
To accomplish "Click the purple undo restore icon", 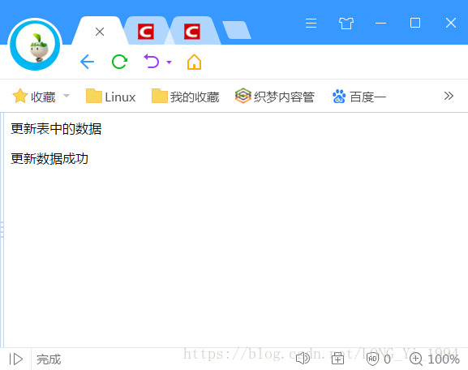I will pyautogui.click(x=152, y=61).
